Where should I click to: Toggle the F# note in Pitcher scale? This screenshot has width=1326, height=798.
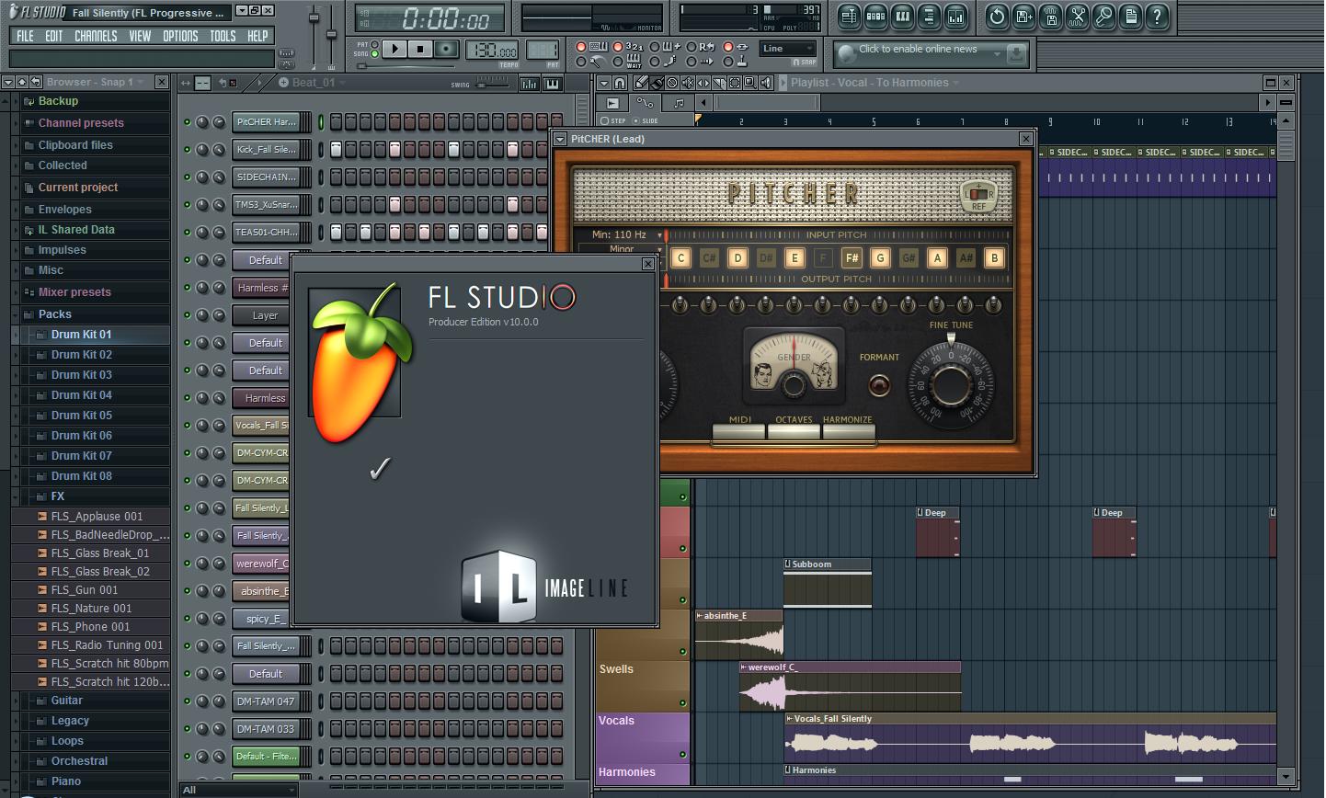(x=852, y=258)
